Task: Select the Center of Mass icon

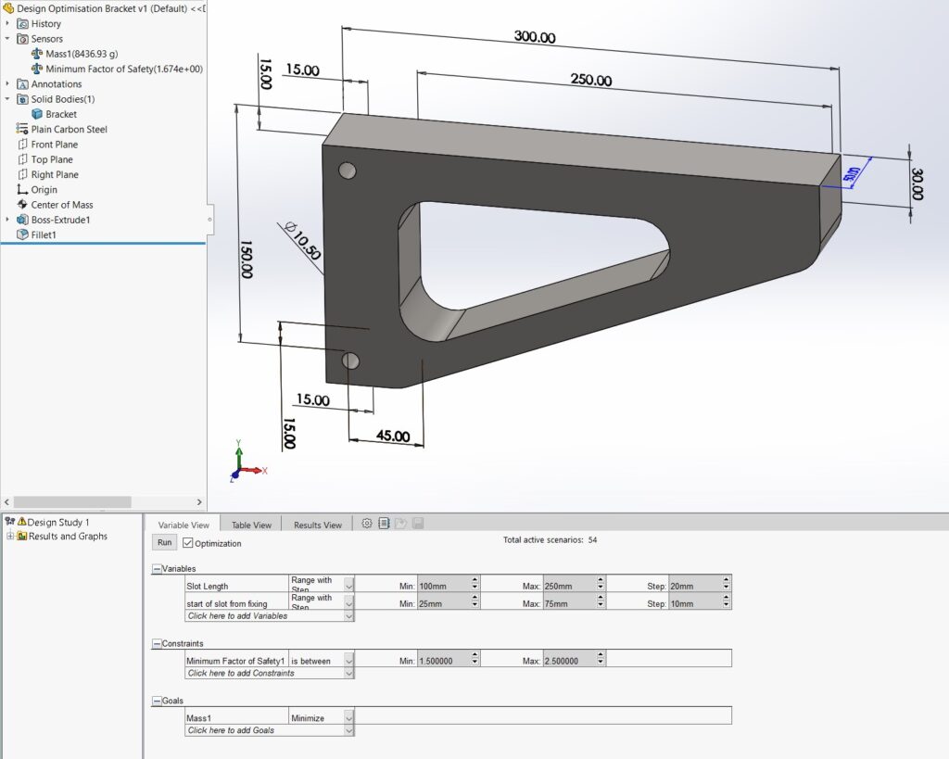Action: (x=23, y=205)
